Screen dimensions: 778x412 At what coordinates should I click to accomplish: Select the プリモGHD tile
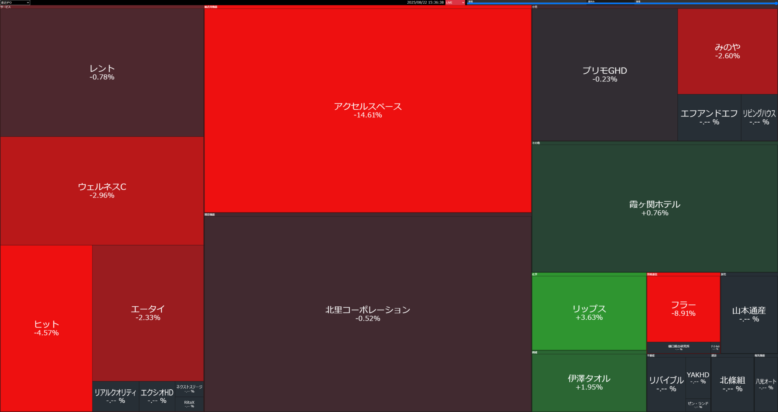pos(605,74)
